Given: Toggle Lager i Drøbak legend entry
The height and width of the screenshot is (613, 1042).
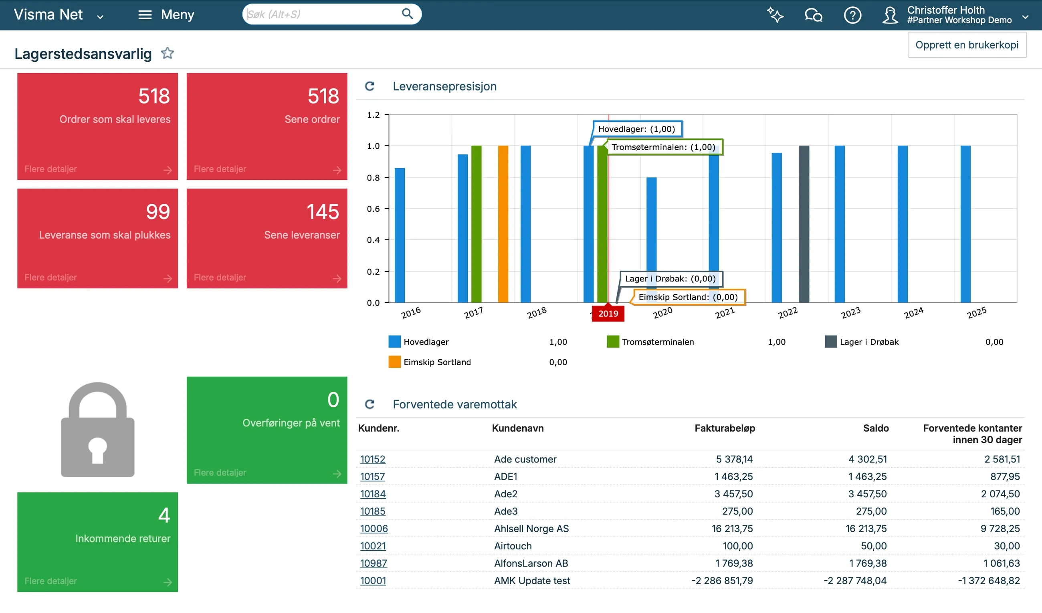Looking at the screenshot, I should coord(869,342).
